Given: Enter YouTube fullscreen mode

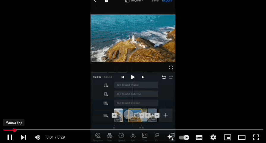Looking at the screenshot, I should (256, 137).
